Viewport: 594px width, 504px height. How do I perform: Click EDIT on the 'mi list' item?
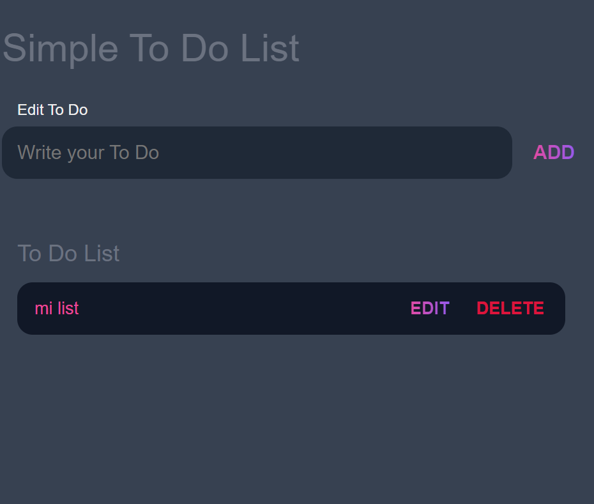pyautogui.click(x=429, y=308)
